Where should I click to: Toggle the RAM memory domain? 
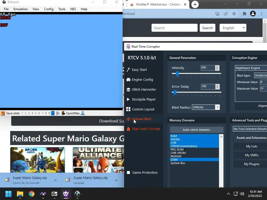(x=195, y=136)
